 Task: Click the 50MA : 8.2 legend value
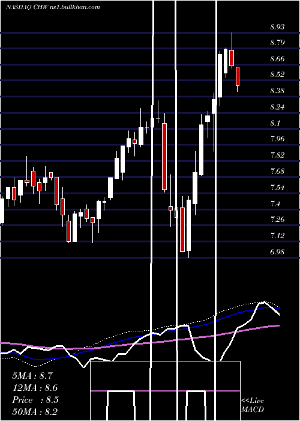[x=35, y=412]
